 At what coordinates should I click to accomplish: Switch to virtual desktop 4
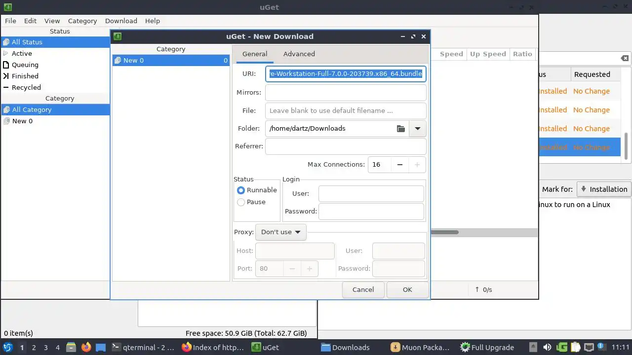tap(57, 347)
